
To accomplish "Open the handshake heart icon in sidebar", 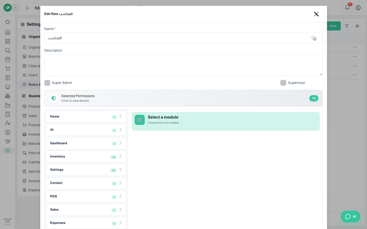I will pyautogui.click(x=8, y=141).
